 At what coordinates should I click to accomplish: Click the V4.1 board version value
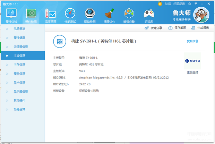coord(82,71)
